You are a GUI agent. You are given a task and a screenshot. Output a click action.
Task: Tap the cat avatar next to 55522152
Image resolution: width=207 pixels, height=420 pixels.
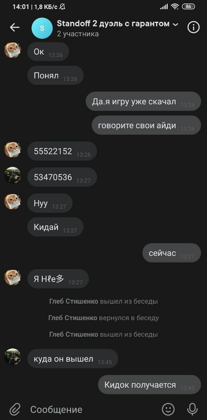coord(12,150)
